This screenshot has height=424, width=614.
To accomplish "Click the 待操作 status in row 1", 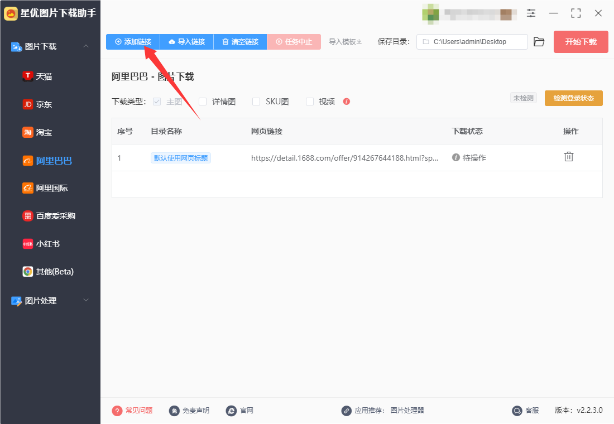I will click(x=469, y=158).
